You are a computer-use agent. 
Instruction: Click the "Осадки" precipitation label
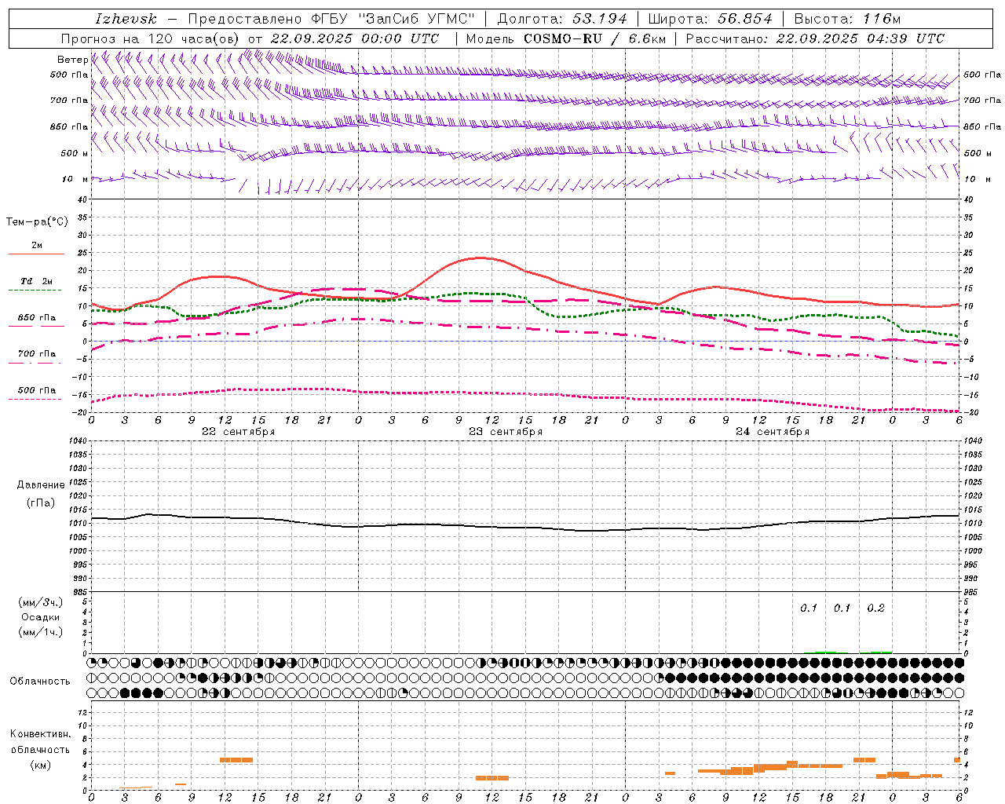pyautogui.click(x=41, y=617)
